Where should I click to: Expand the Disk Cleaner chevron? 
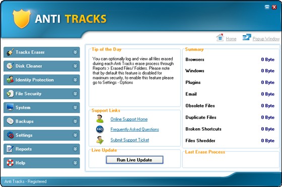pyautogui.click(x=75, y=66)
